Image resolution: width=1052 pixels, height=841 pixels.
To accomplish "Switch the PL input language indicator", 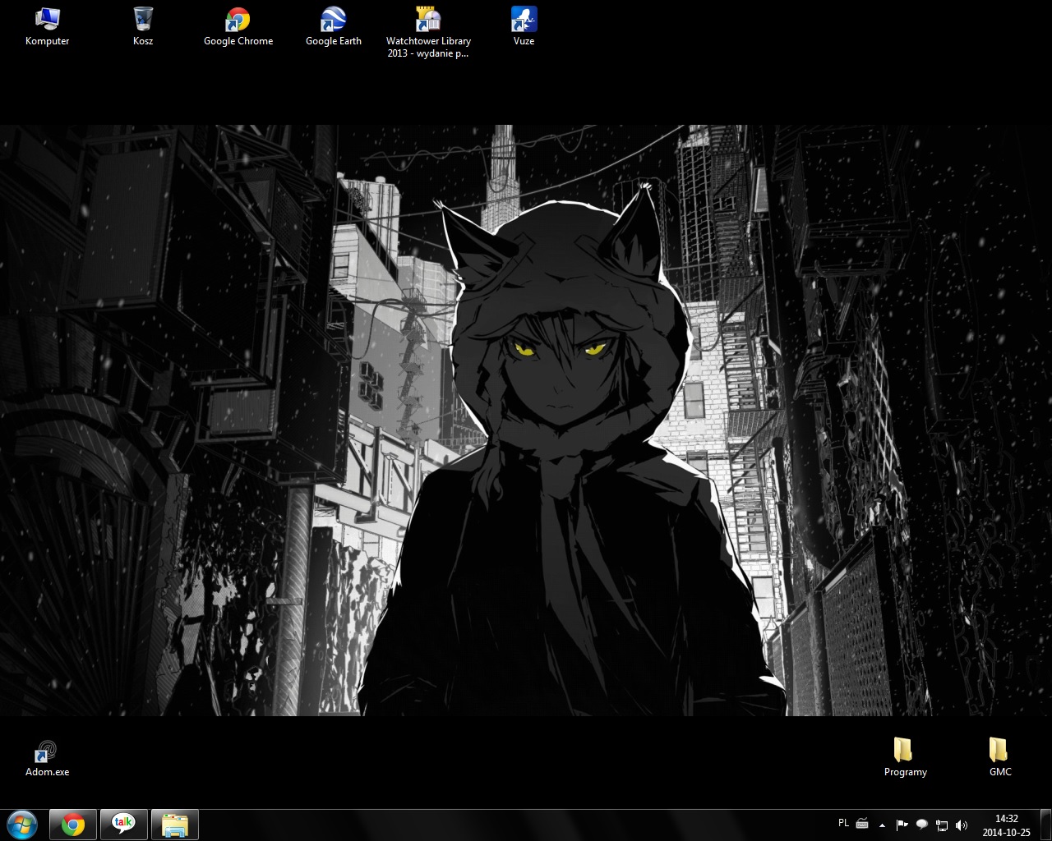I will click(x=843, y=823).
